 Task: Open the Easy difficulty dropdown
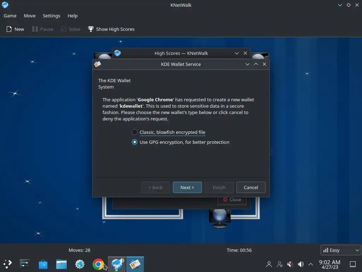(x=341, y=250)
